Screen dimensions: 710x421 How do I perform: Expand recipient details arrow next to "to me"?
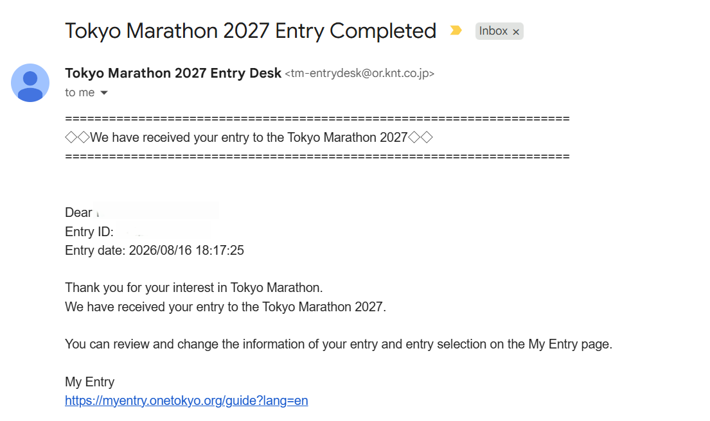click(x=103, y=92)
